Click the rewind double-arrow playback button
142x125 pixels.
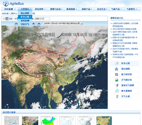pyautogui.click(x=34, y=23)
